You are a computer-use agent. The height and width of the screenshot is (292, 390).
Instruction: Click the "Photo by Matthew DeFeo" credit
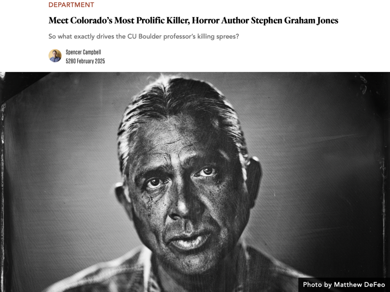tap(344, 284)
